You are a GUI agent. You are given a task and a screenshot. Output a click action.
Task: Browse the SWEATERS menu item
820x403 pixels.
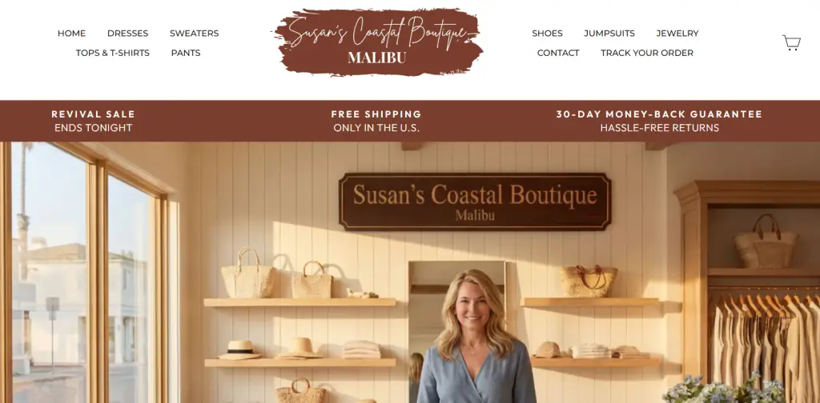(194, 34)
